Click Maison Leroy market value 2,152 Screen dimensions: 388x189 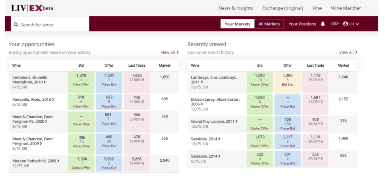pos(343,99)
